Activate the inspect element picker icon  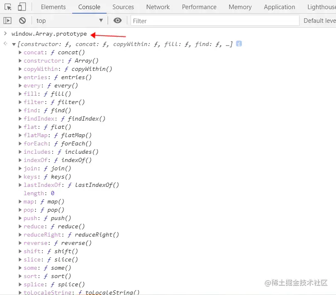8,7
